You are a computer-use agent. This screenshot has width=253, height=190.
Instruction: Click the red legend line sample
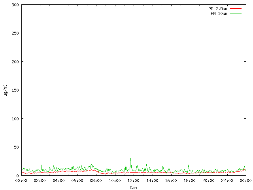pyautogui.click(x=236, y=9)
